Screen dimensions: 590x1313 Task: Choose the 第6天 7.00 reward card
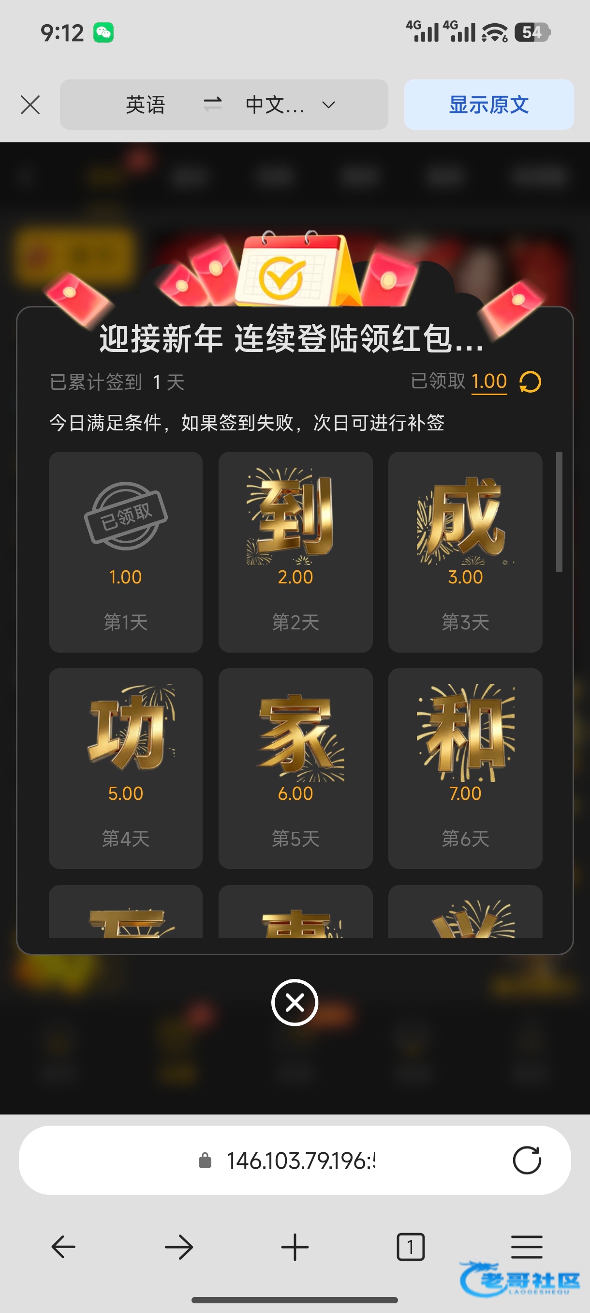[465, 768]
